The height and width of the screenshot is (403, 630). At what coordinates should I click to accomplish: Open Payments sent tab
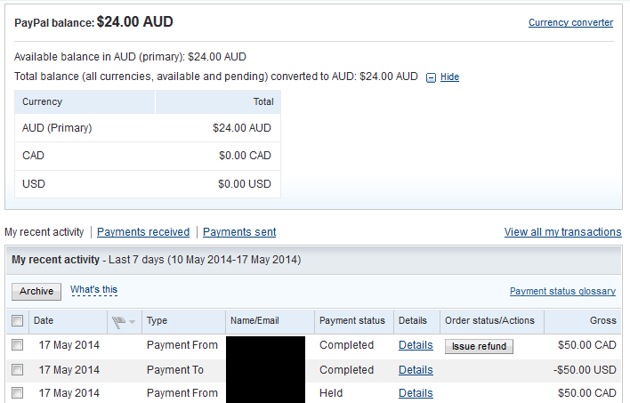pyautogui.click(x=239, y=232)
